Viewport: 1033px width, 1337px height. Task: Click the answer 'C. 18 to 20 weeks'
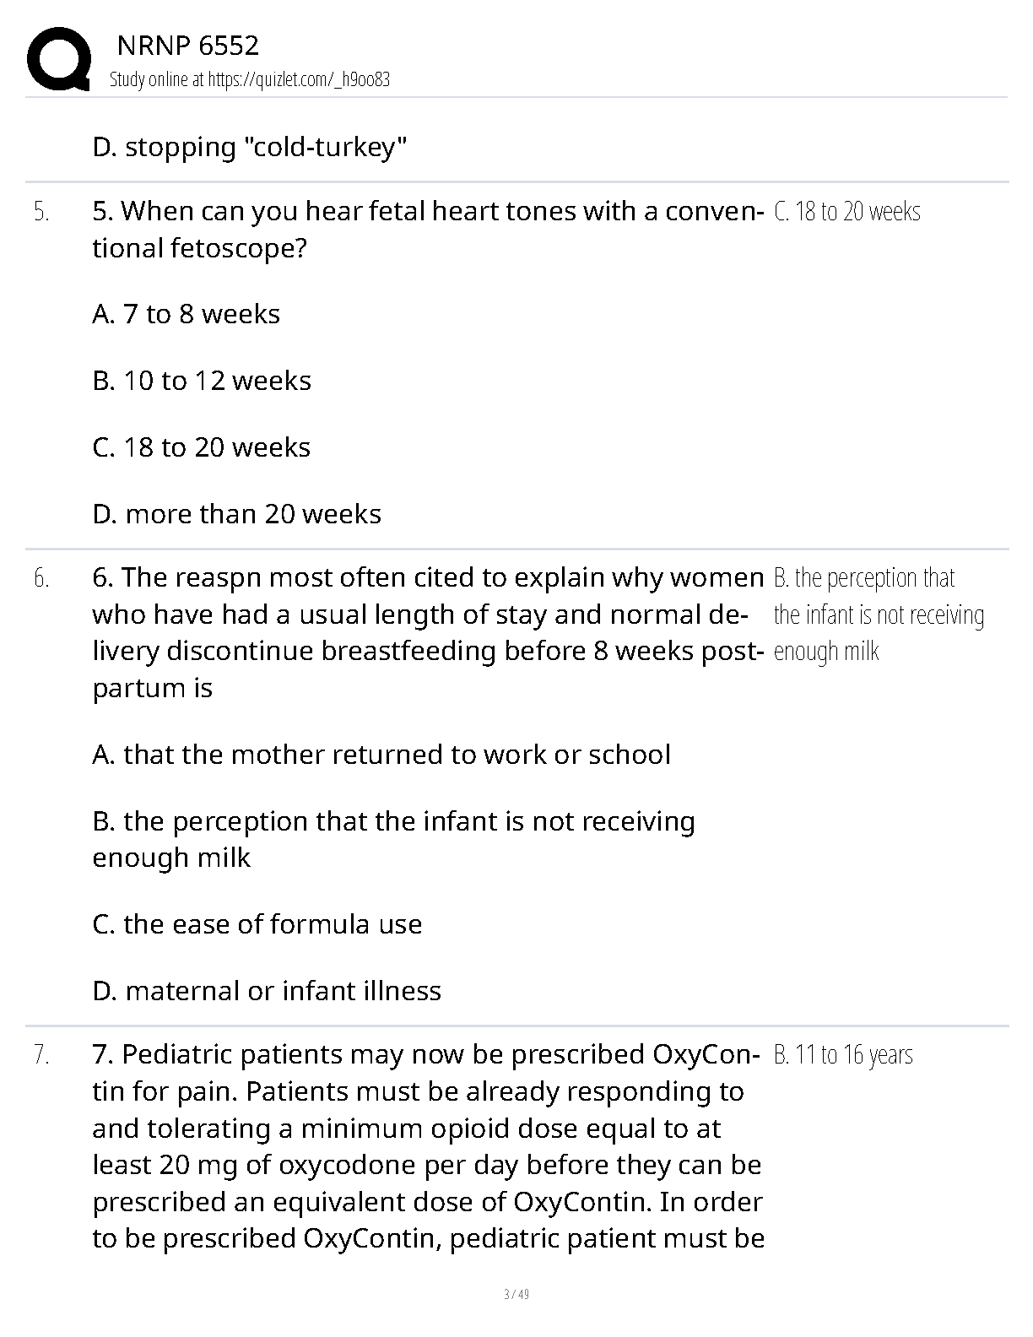click(846, 211)
